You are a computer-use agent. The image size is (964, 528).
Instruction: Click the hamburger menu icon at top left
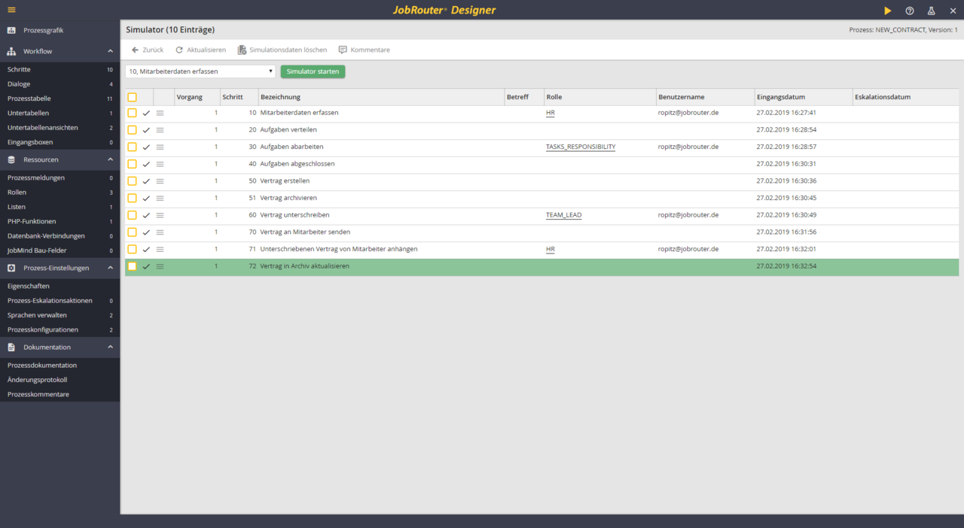(11, 10)
